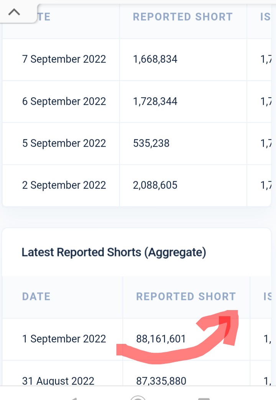Click the 88,161,601 aggregate value

pyautogui.click(x=161, y=339)
